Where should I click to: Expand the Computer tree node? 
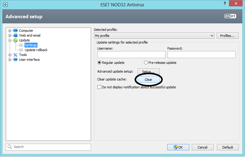point(10,31)
